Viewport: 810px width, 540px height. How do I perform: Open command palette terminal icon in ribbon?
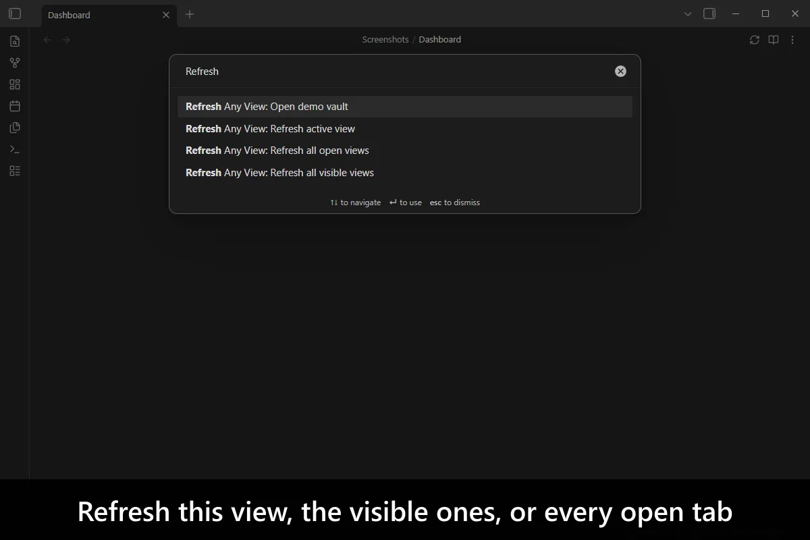click(x=15, y=149)
